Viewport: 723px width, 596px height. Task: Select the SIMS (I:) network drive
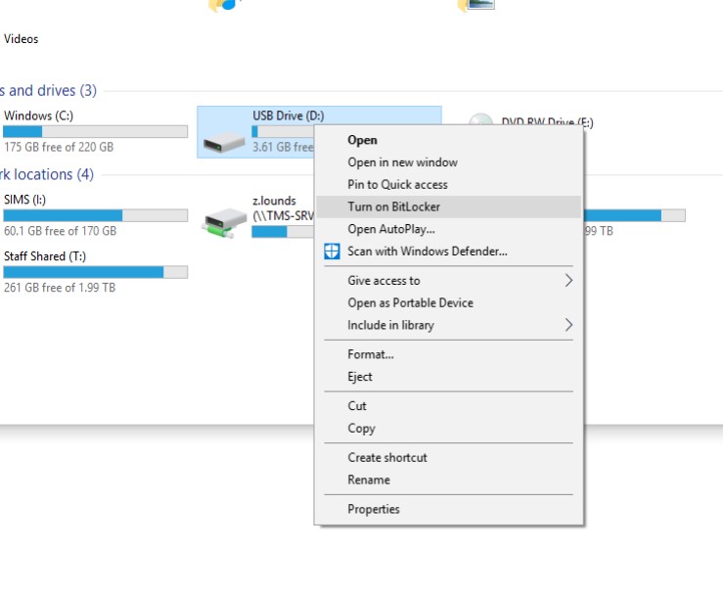[x=24, y=200]
